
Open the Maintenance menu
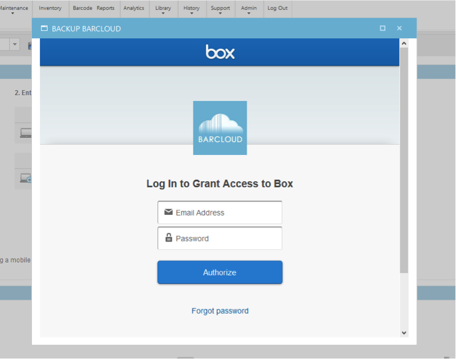coord(14,8)
